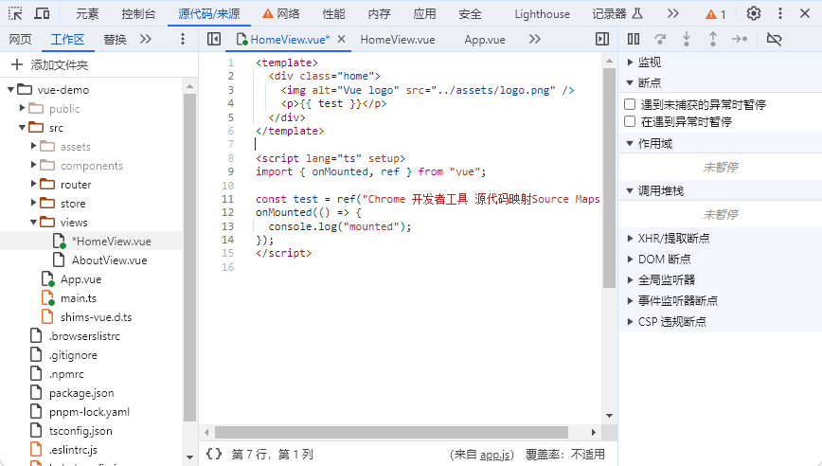Image resolution: width=822 pixels, height=466 pixels.
Task: Show more navigator tabs chevron
Action: coord(146,39)
